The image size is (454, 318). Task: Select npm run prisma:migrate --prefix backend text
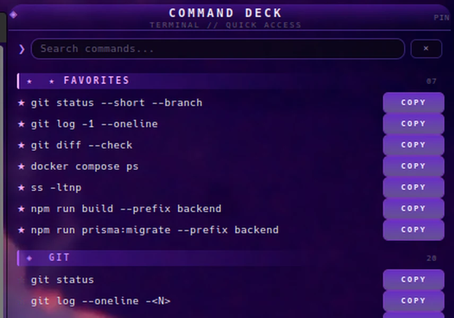pos(155,230)
